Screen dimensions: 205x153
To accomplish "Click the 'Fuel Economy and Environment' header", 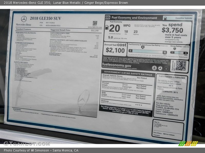I will coord(134,18).
